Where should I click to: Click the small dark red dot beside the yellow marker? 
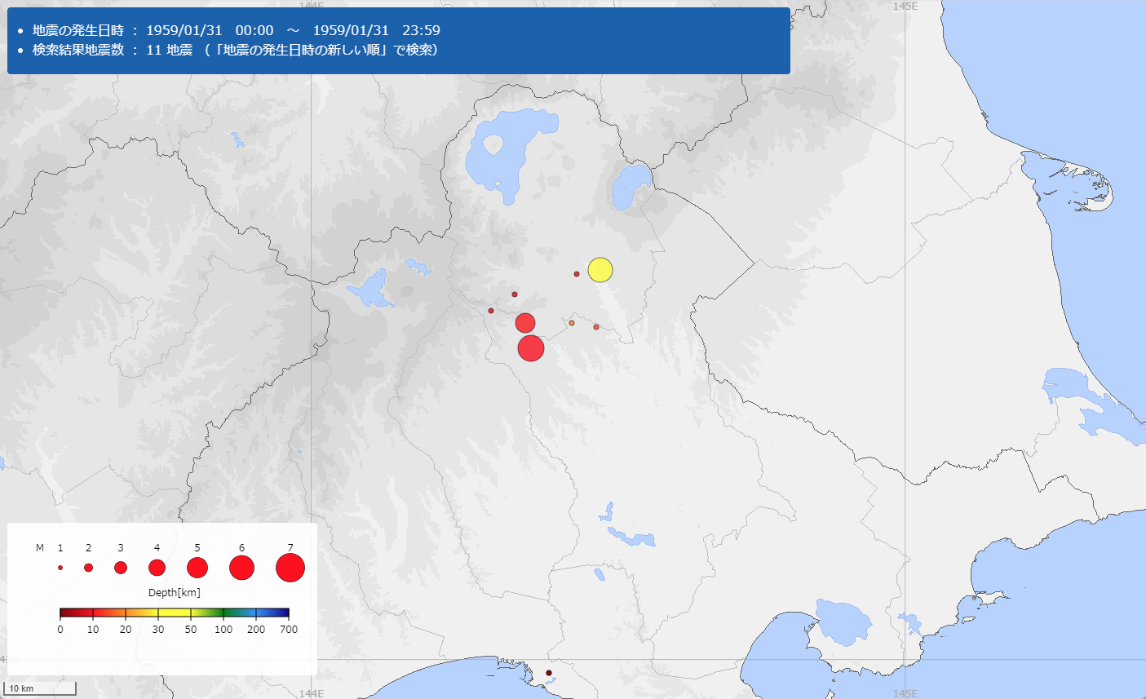click(x=577, y=274)
